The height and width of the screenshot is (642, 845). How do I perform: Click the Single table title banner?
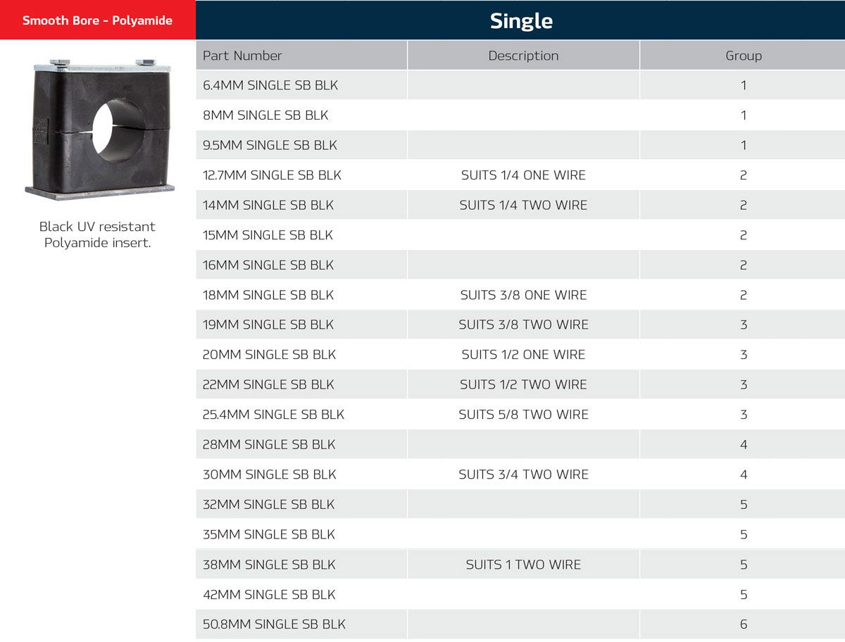pos(520,20)
